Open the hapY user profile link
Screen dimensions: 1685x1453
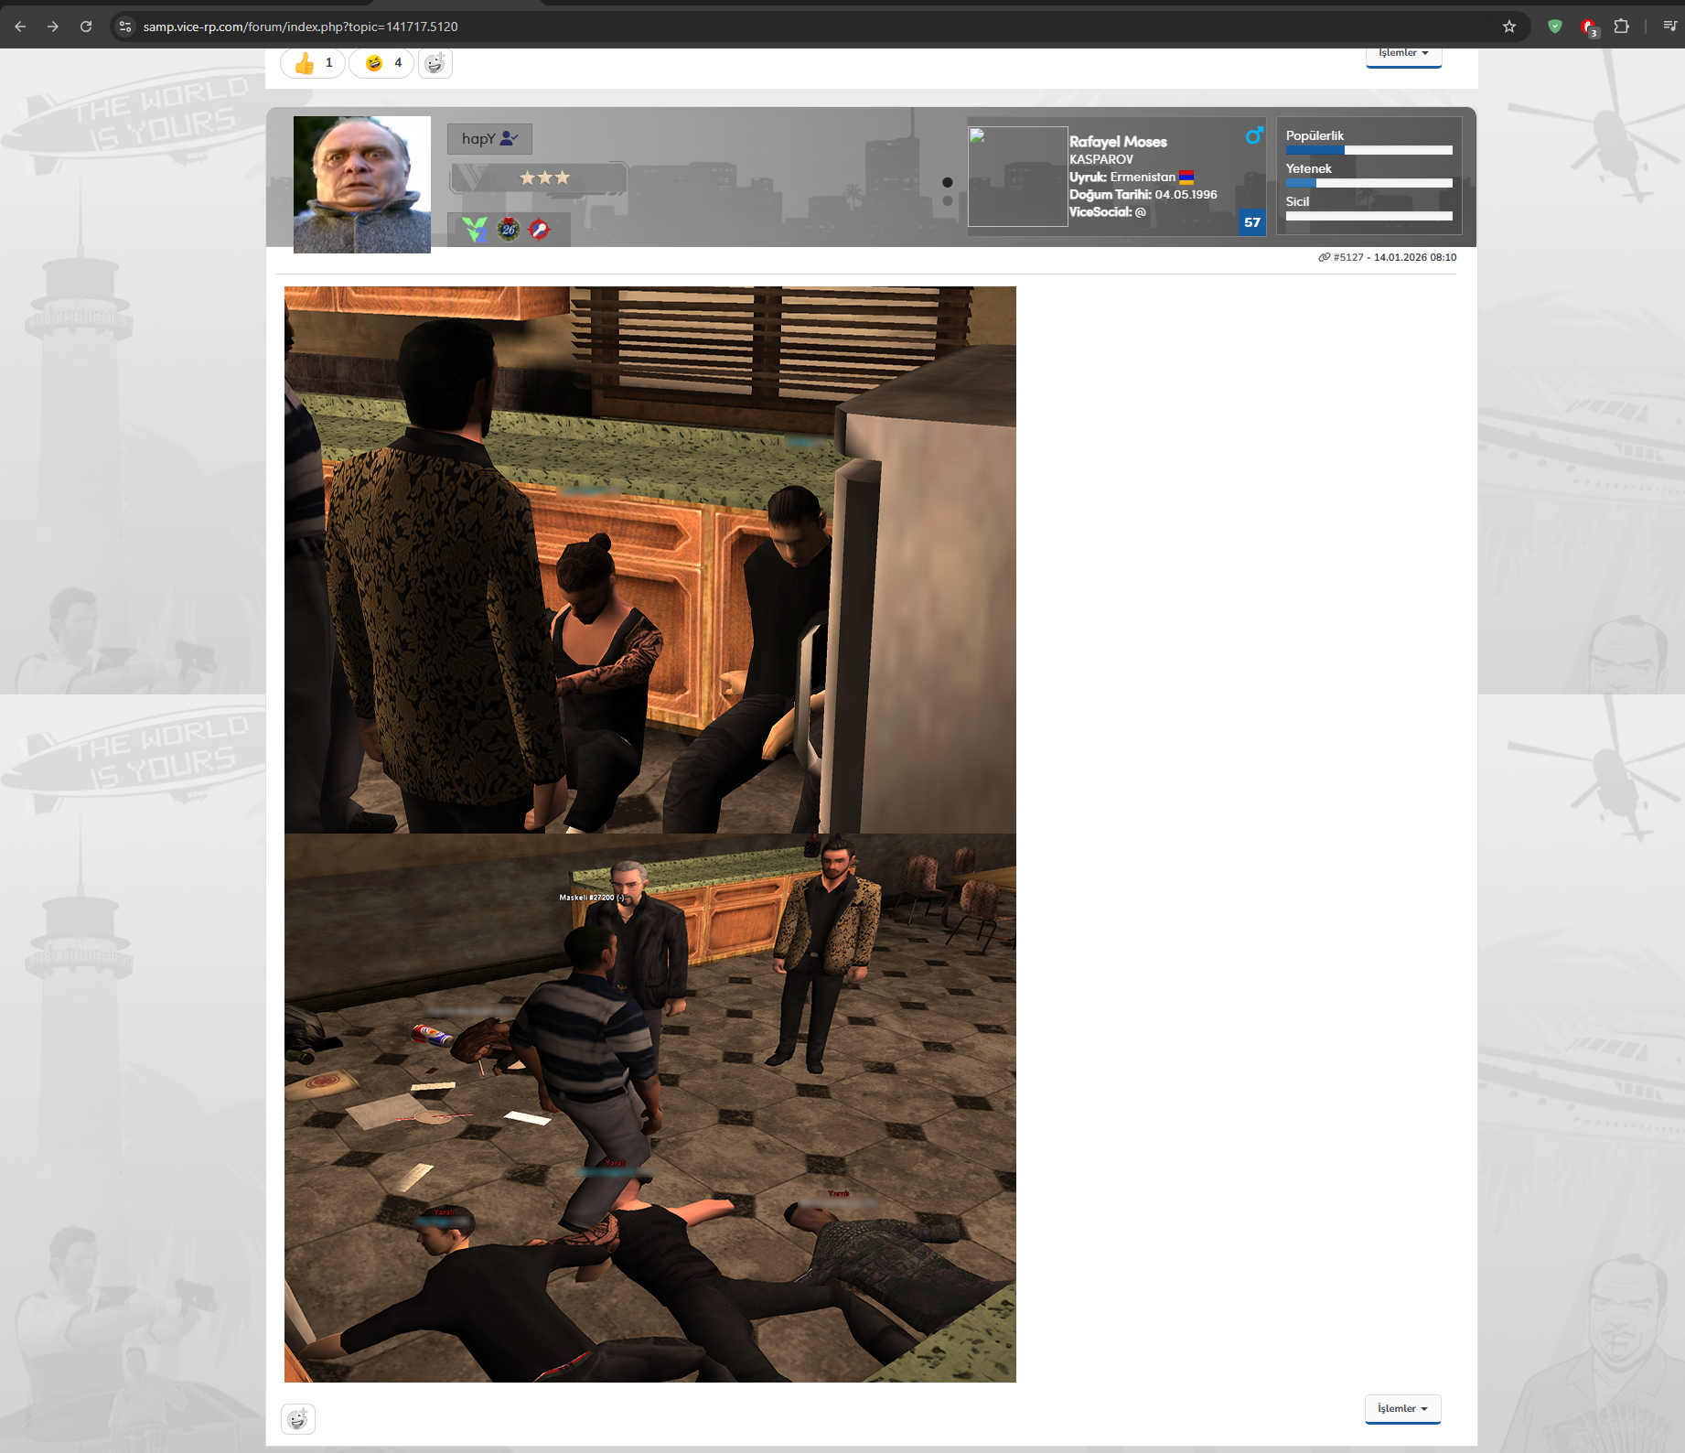coord(489,139)
